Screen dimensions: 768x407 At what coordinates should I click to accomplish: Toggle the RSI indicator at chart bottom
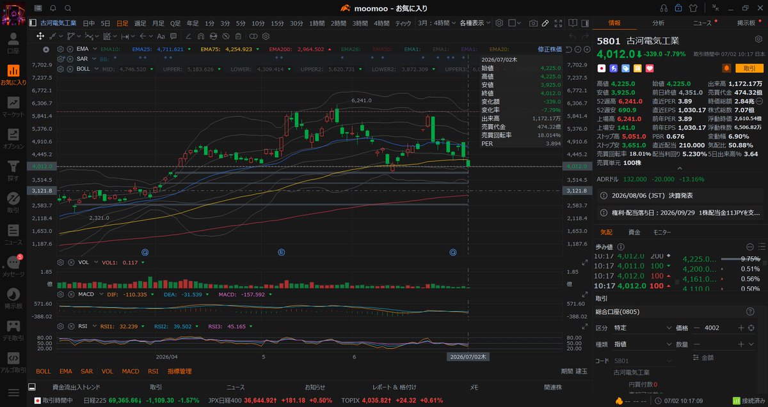(153, 371)
